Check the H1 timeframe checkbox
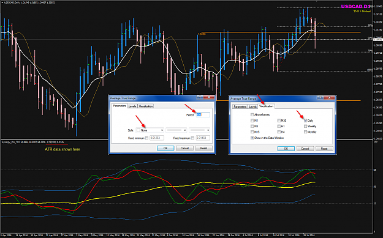Screen dimensions: 383x238 (x=279, y=126)
